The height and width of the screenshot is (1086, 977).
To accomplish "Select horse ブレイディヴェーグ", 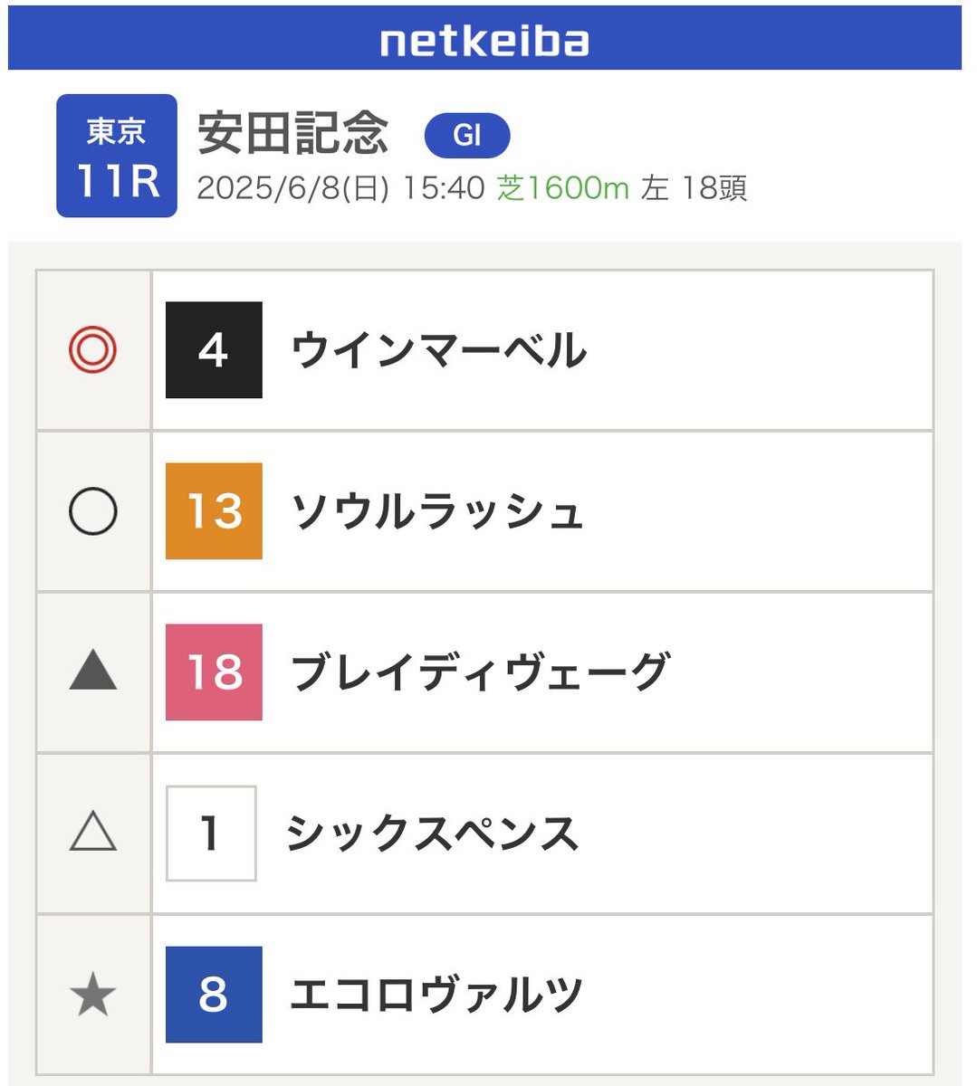I will click(x=480, y=672).
